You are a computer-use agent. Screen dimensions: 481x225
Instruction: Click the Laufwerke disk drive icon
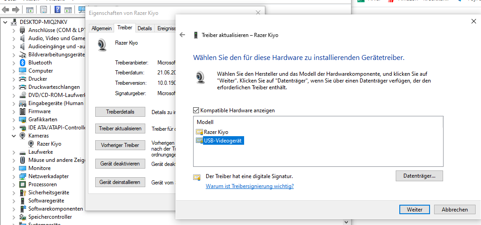tap(23, 152)
